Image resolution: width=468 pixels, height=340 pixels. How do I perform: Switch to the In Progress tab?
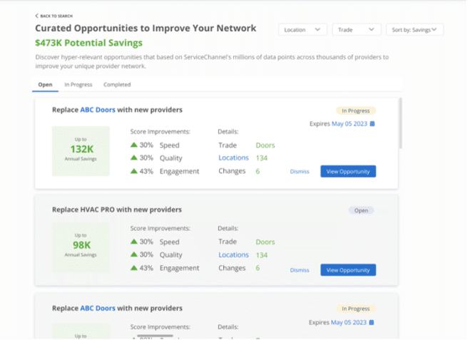(x=77, y=85)
